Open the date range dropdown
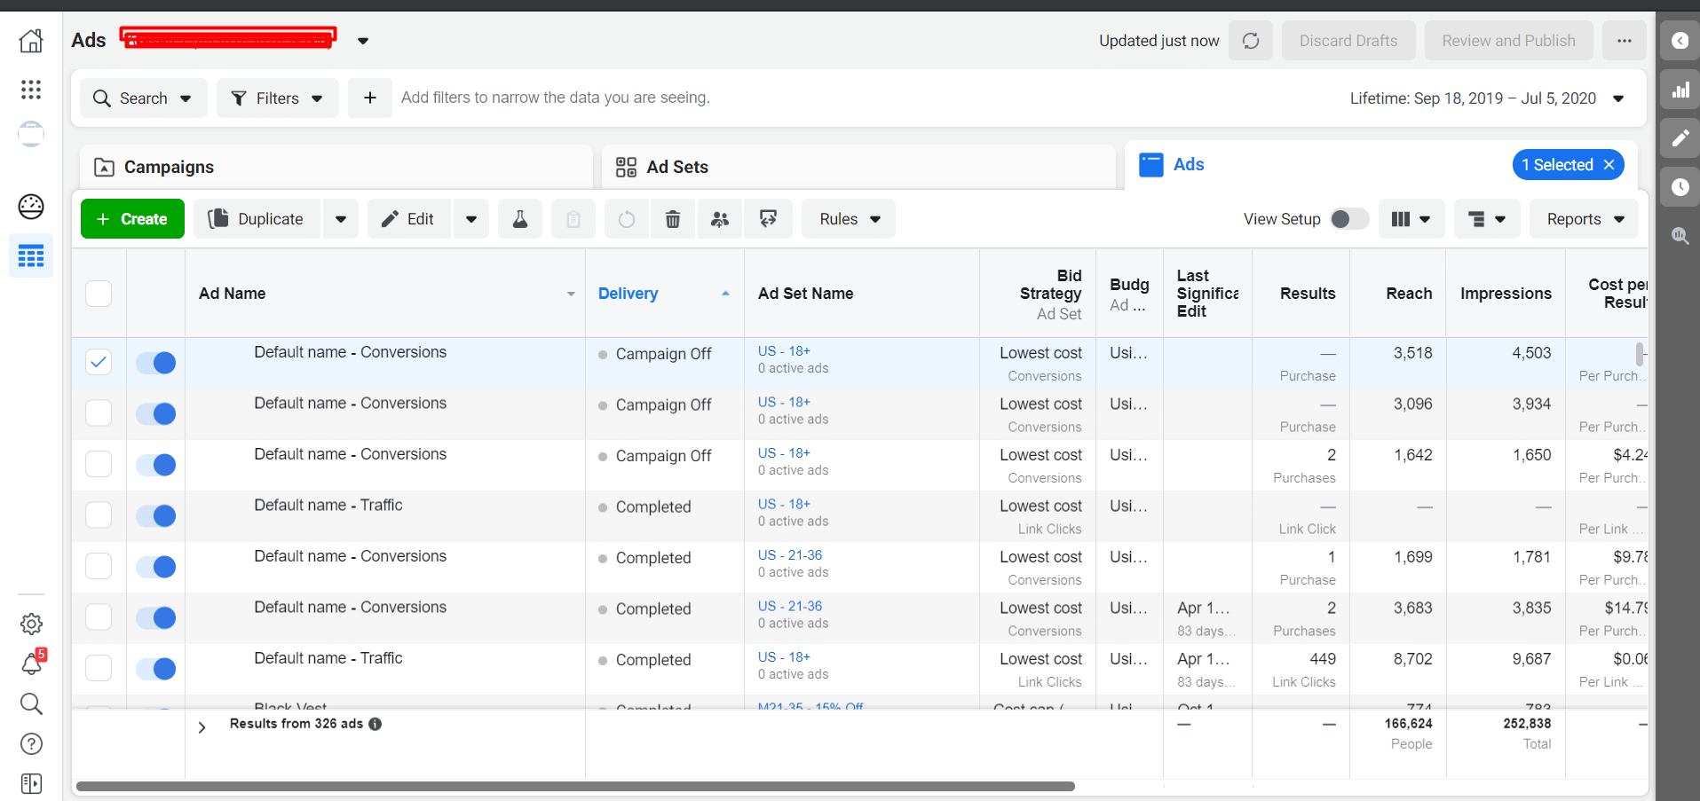The height and width of the screenshot is (801, 1700). [x=1488, y=98]
